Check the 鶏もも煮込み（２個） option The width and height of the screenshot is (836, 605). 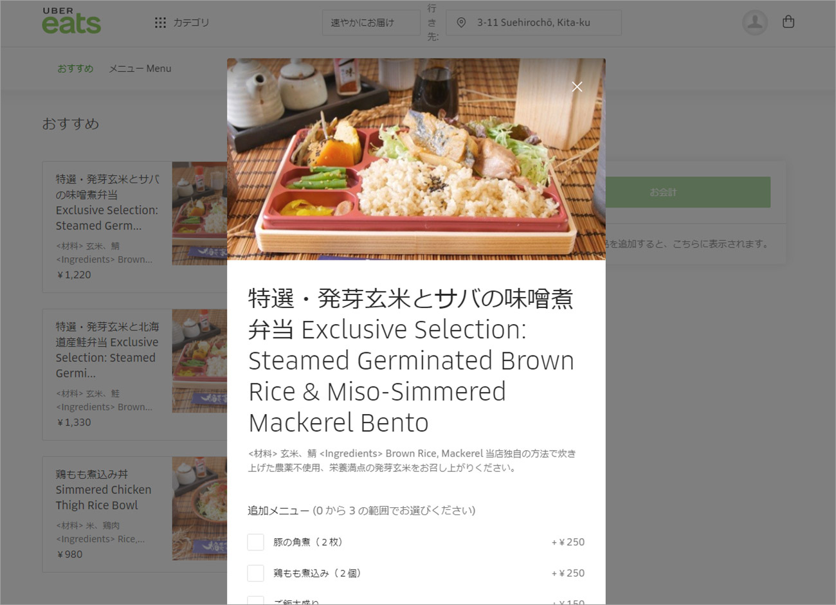[255, 573]
